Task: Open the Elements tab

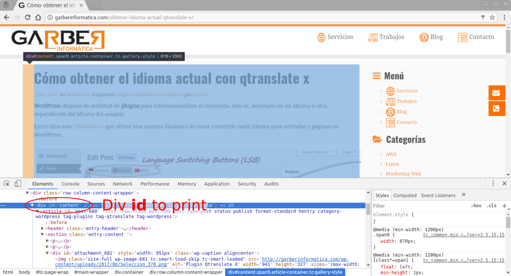Action: [43, 184]
